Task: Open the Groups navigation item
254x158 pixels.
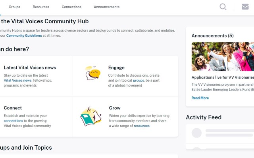Action: (14, 7)
